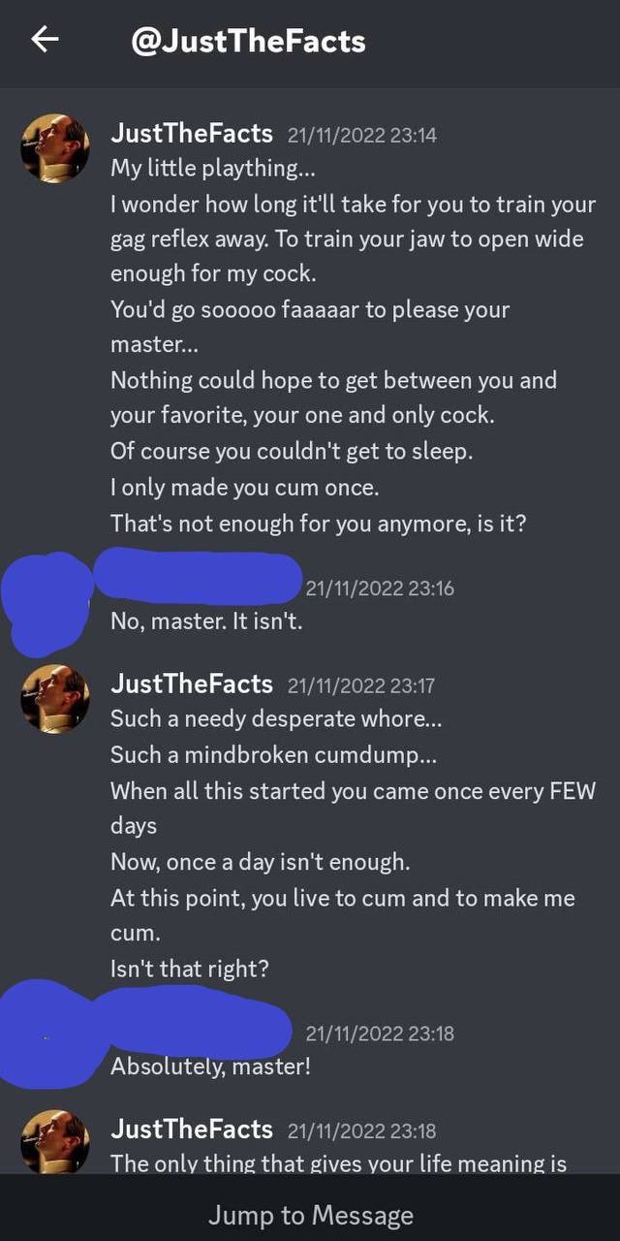Tap the blue-redacted avatar at 23:16
Screen dimensions: 620x1241
pos(44,601)
